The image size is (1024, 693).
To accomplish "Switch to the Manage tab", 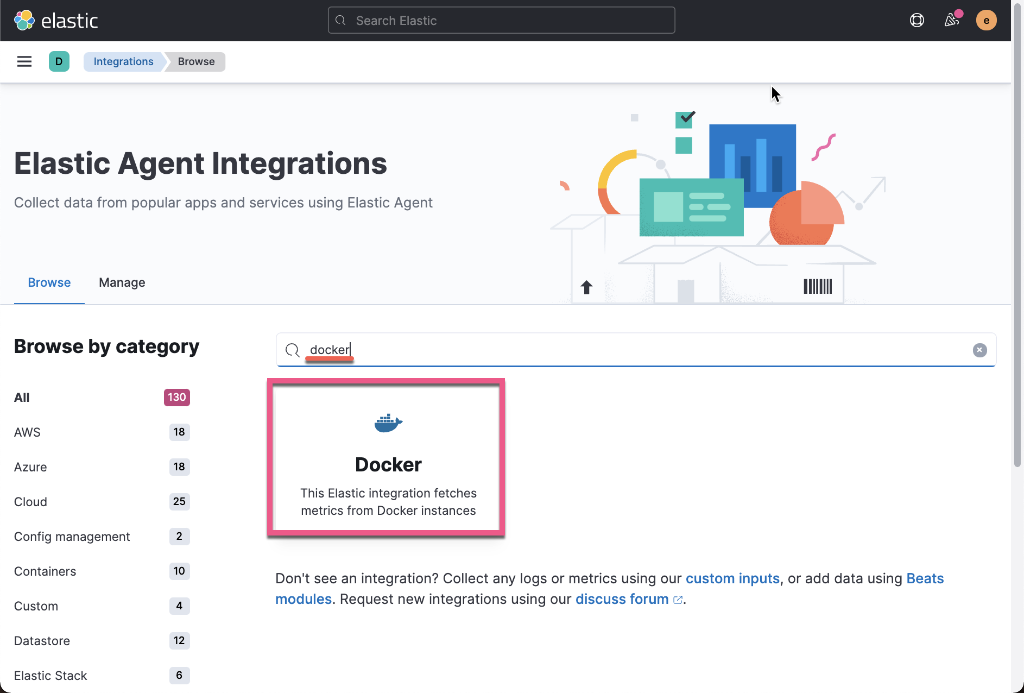I will tap(122, 282).
